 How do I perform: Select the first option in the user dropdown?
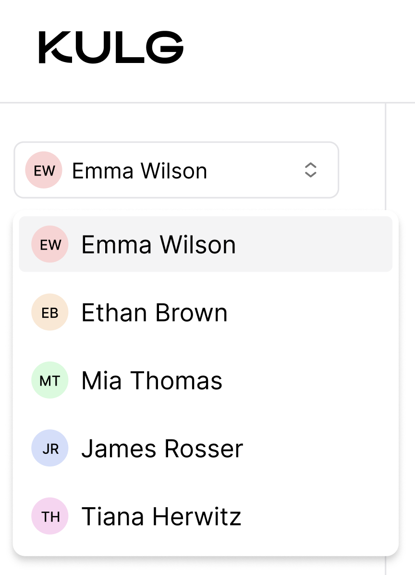pos(159,244)
